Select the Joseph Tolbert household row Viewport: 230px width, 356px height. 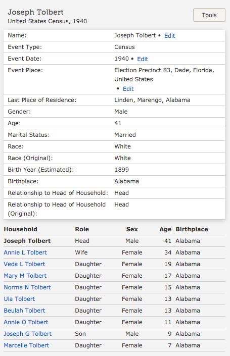tap(114, 241)
